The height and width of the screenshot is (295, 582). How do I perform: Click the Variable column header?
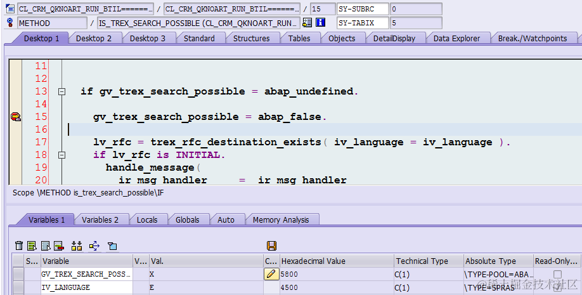86,261
